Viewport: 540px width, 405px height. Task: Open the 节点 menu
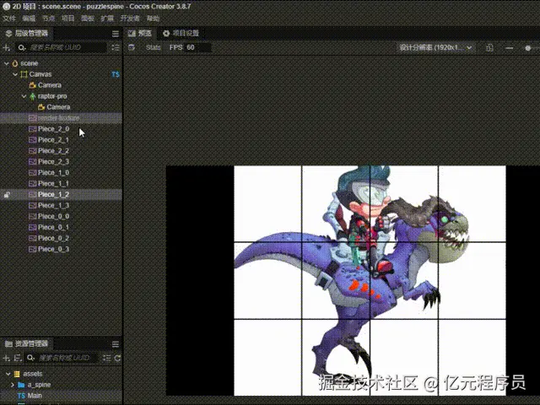[49, 19]
